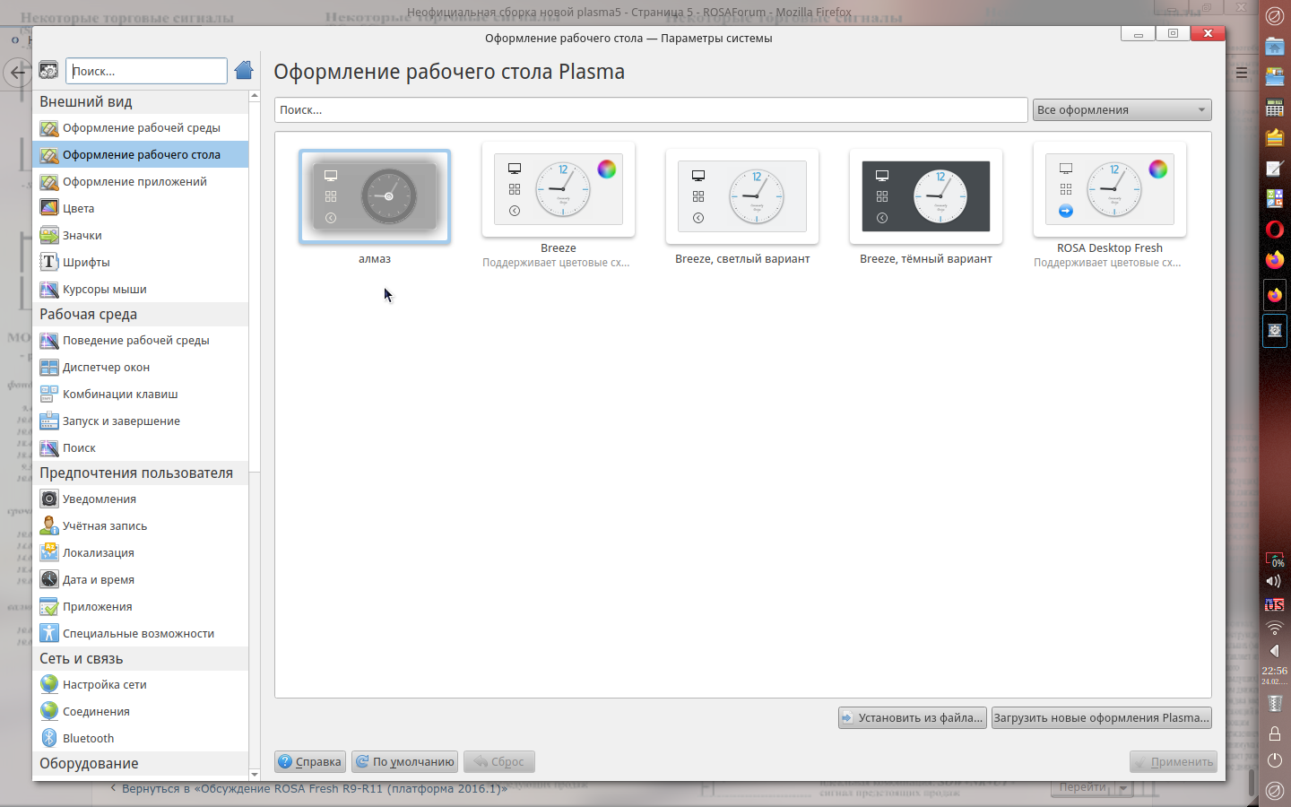Viewport: 1291px width, 807px height.
Task: Click Firefox's back arrow button
Action: (17, 72)
